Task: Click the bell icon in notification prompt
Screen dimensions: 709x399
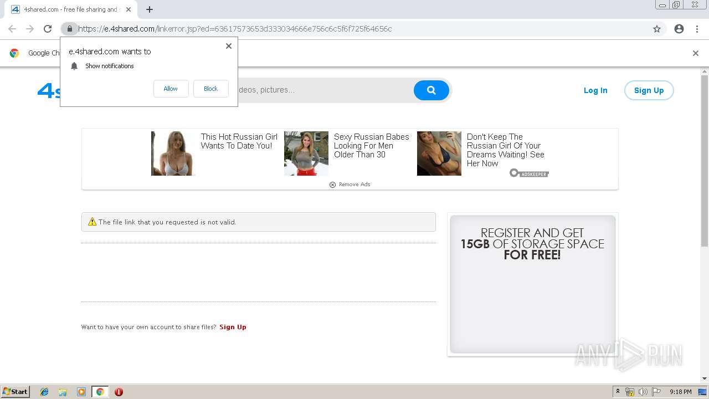Action: tap(74, 66)
